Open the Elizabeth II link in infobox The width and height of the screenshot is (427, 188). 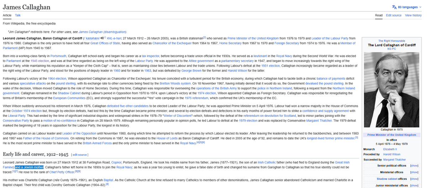pos(390,149)
